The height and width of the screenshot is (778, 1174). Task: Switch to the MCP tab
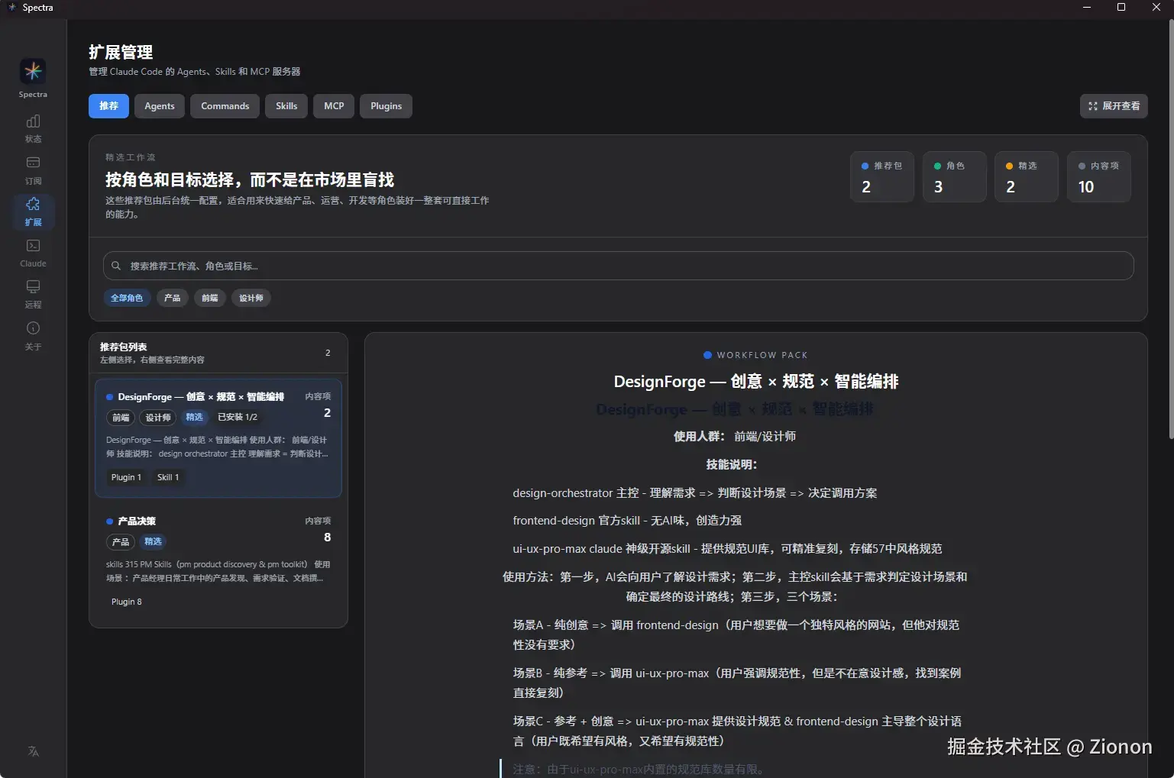[334, 106]
